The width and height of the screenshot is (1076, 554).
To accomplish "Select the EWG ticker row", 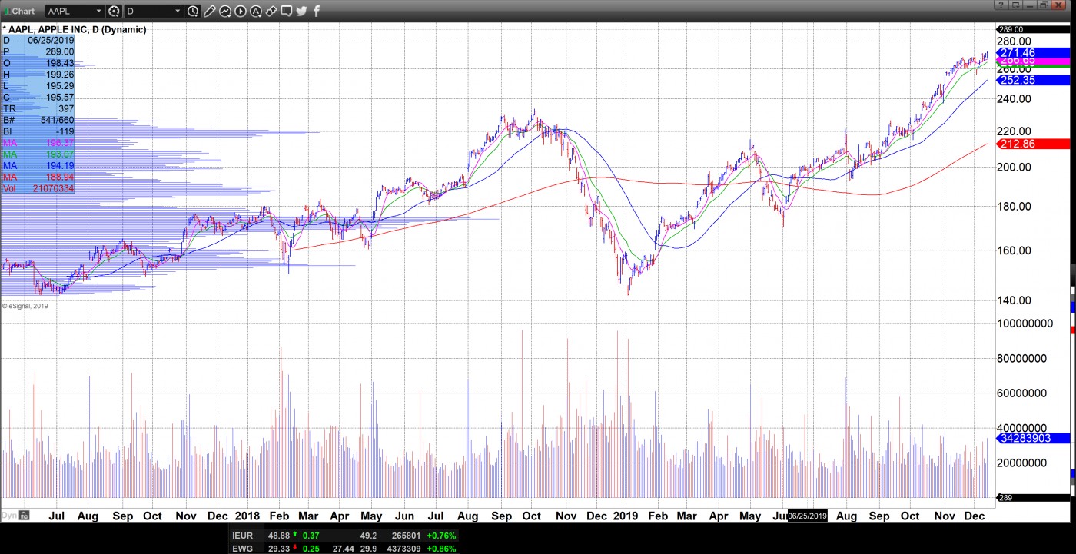I will pos(345,548).
